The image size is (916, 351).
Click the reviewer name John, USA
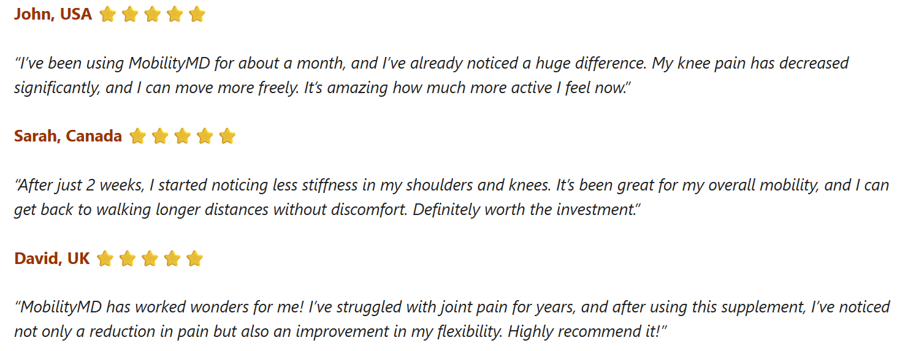point(53,14)
